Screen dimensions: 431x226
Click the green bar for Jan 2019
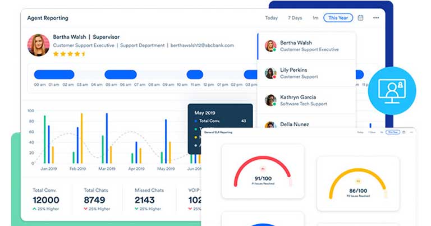point(44,140)
